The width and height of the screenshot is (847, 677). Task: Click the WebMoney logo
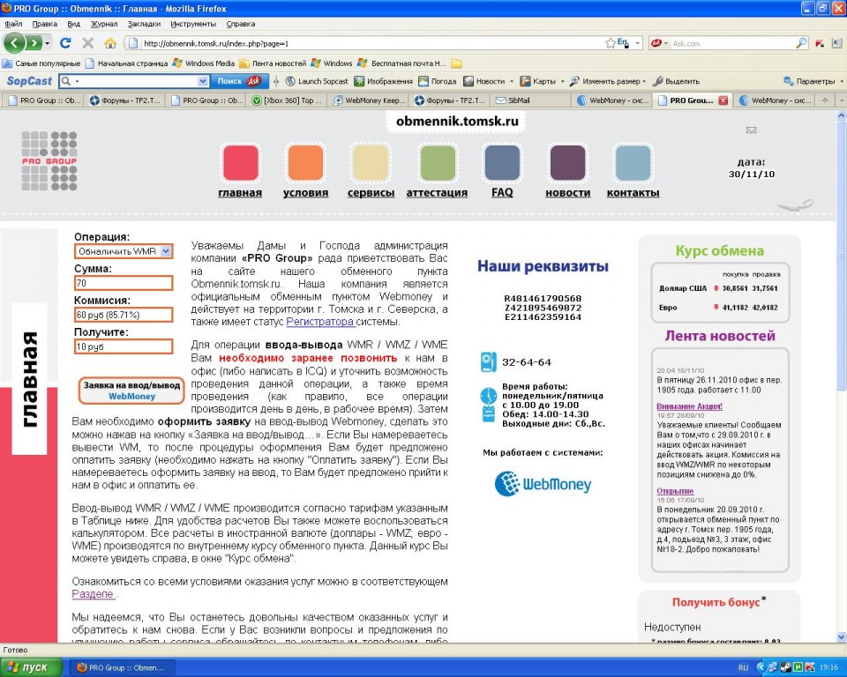543,484
